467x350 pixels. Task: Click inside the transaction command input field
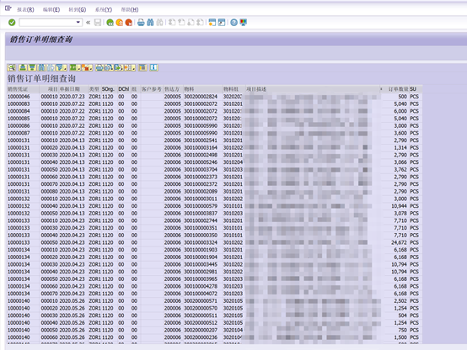(48, 23)
